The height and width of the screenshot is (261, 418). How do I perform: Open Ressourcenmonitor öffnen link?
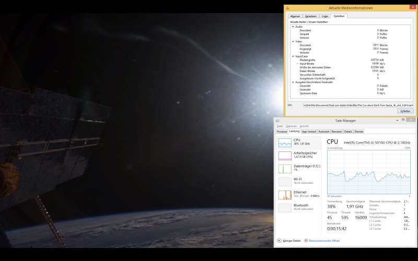coord(324,241)
